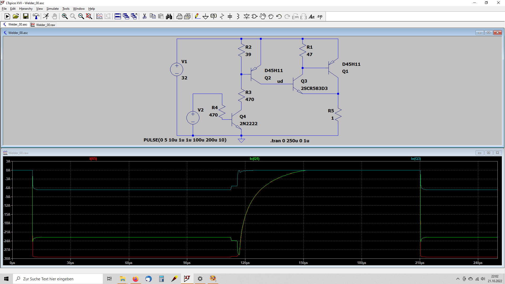The image size is (505, 284).
Task: Click the Q4 2N2222 transistor symbol
Action: coord(236,120)
